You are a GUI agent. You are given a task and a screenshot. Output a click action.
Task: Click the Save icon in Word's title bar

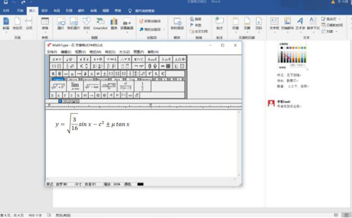(x=5, y=2)
